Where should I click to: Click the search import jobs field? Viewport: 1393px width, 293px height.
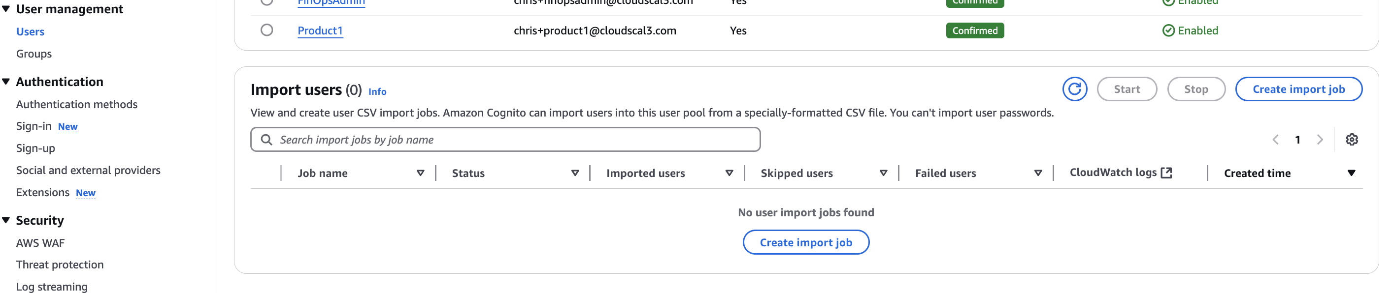coord(505,140)
